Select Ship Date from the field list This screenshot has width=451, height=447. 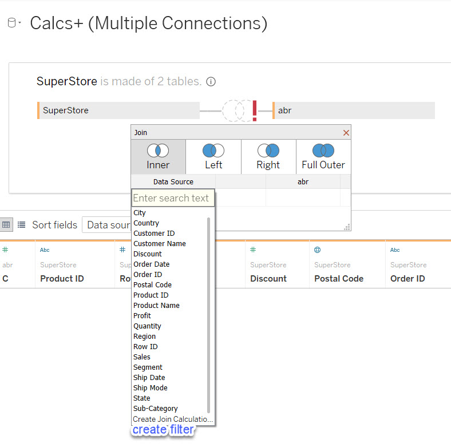pyautogui.click(x=149, y=378)
